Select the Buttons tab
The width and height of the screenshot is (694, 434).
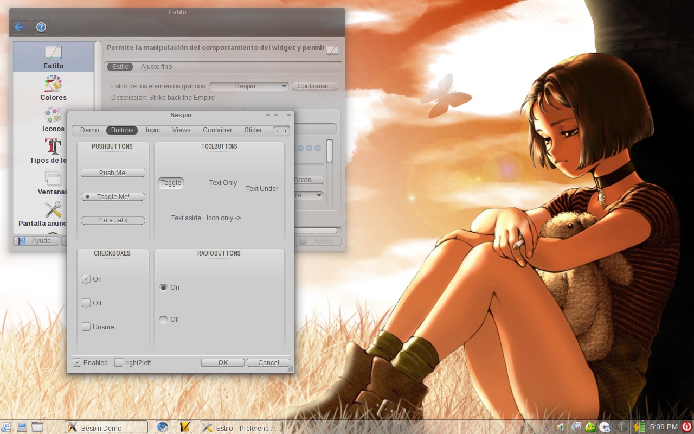point(122,130)
